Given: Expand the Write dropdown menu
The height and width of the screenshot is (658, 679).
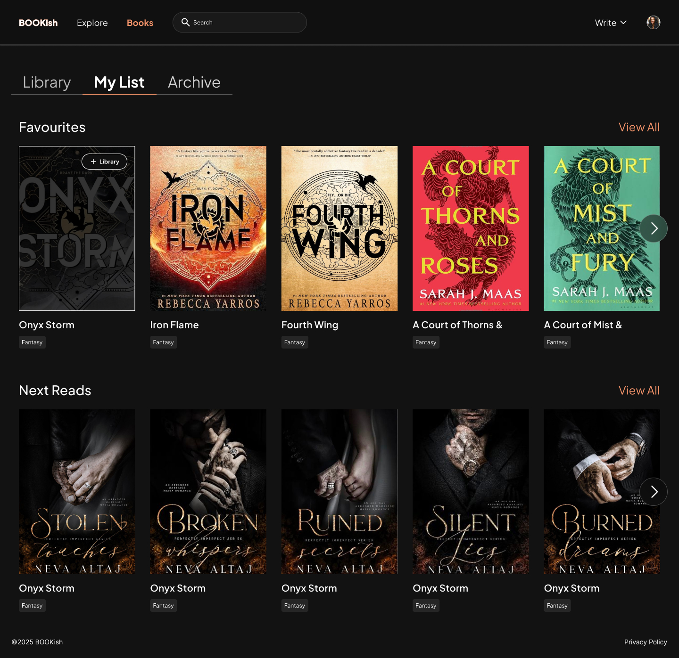Looking at the screenshot, I should [611, 23].
